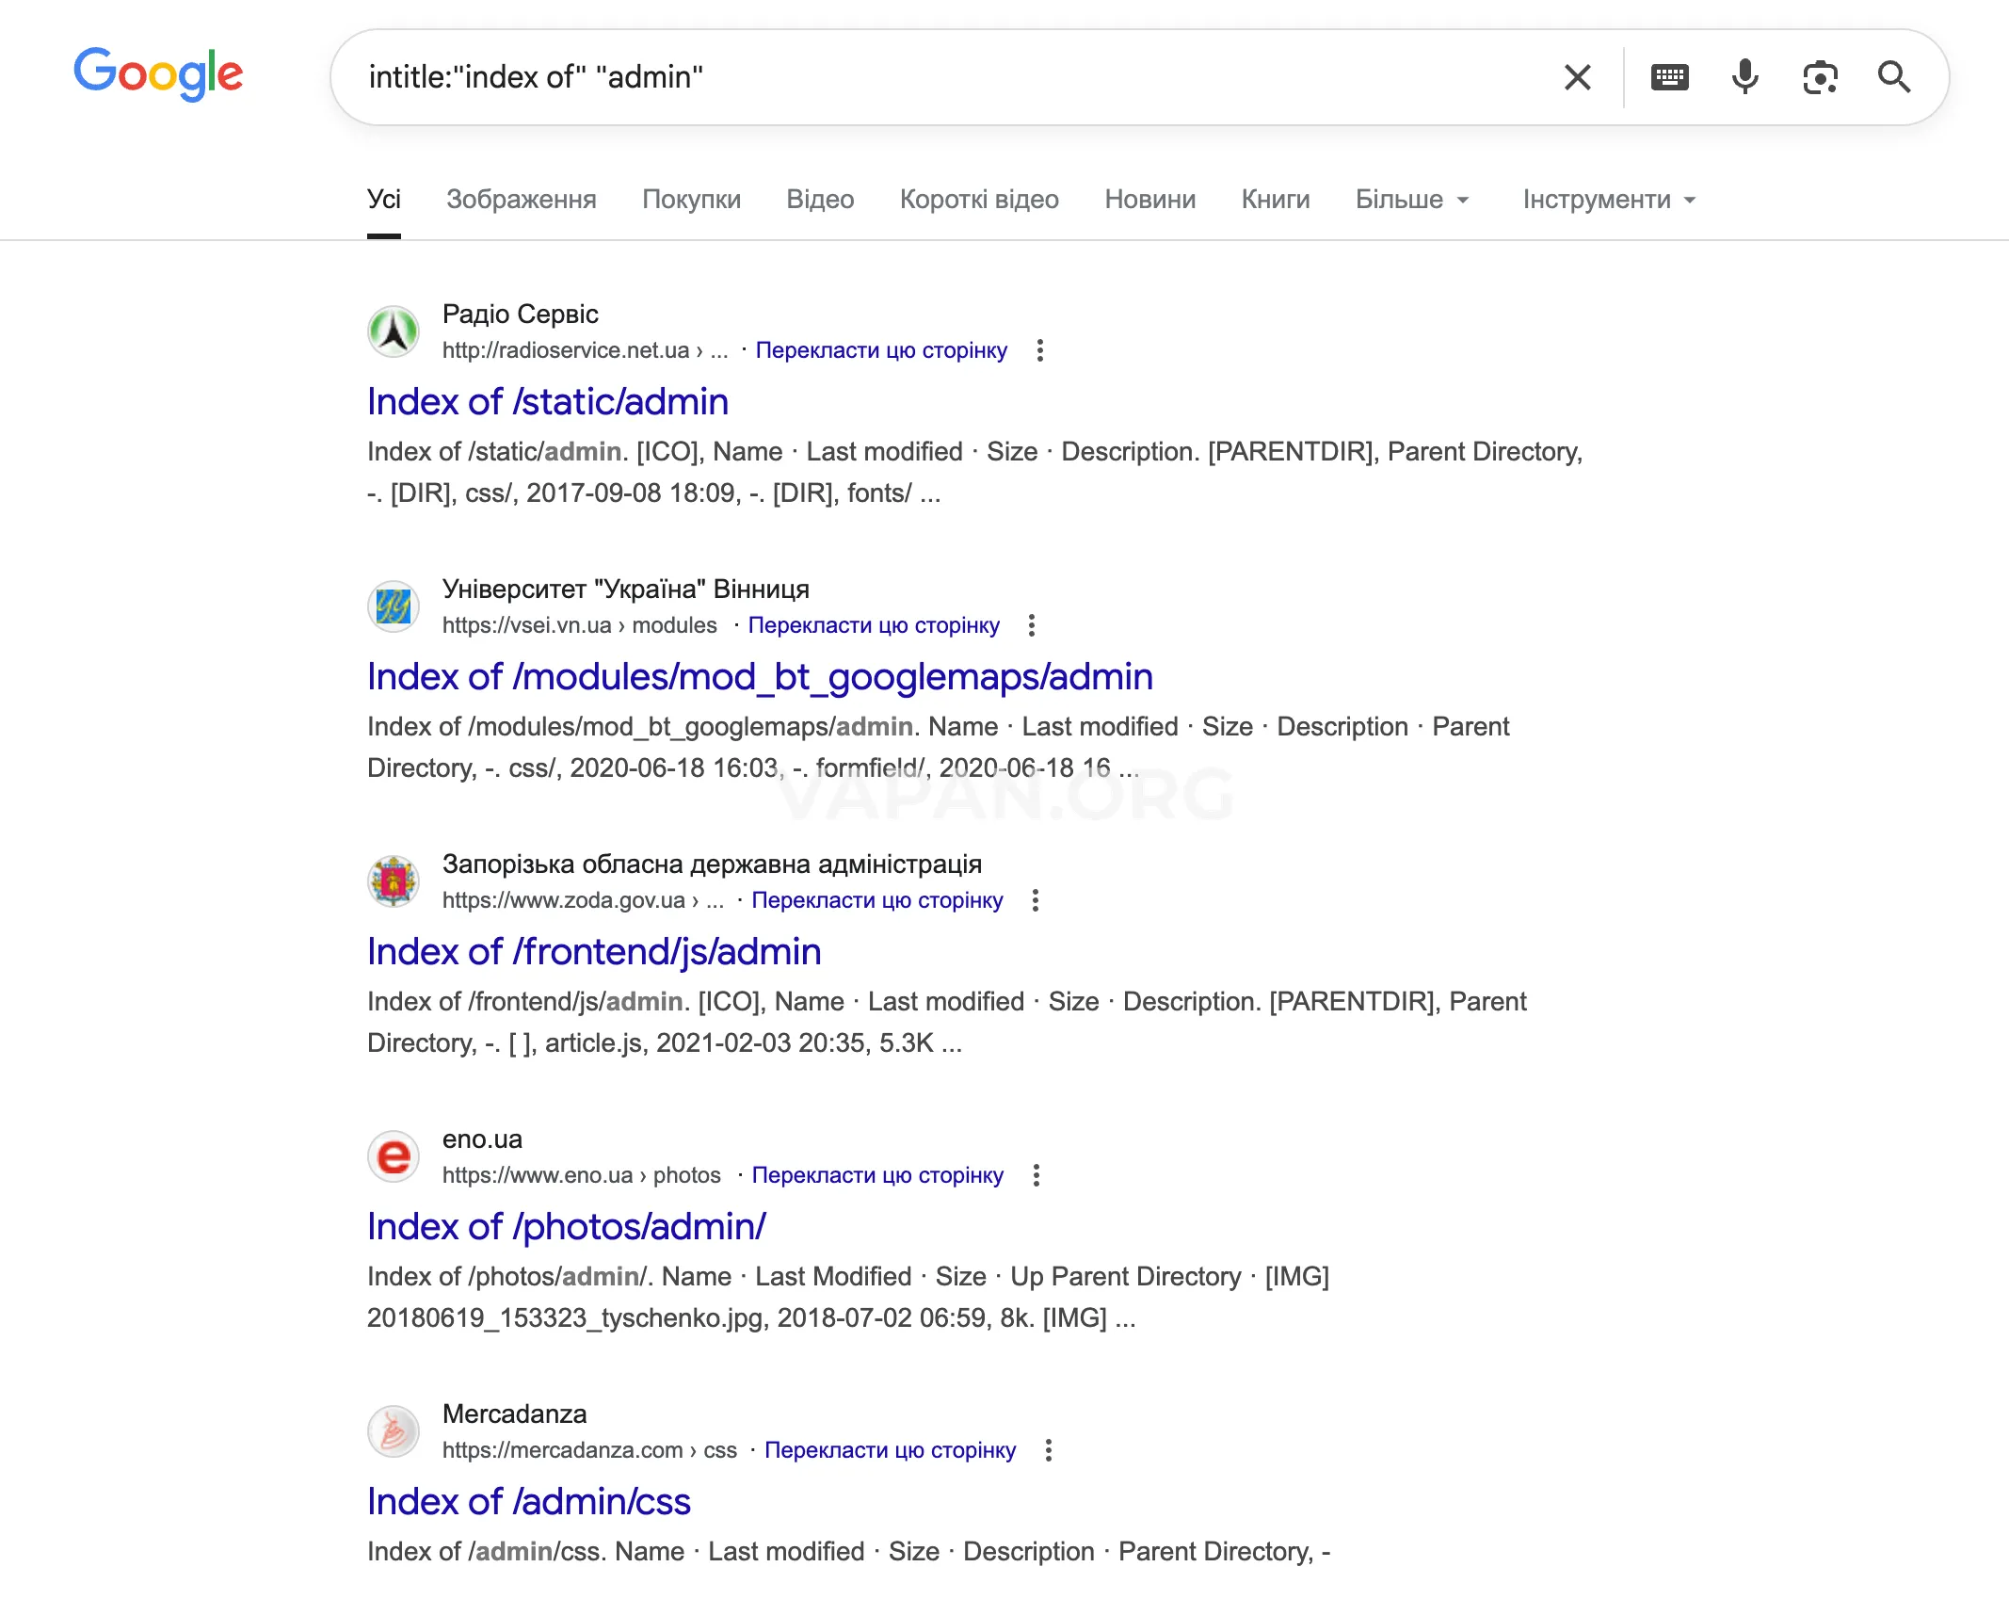Click the eno.ua red favicon
Viewport: 2009px width, 1599px height.
coord(394,1156)
